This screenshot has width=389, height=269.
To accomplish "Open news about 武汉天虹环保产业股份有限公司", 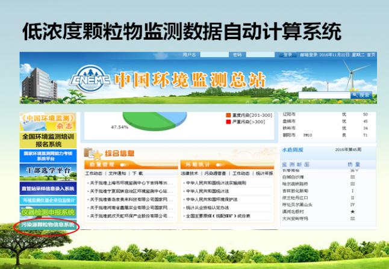I will pyautogui.click(x=131, y=216).
